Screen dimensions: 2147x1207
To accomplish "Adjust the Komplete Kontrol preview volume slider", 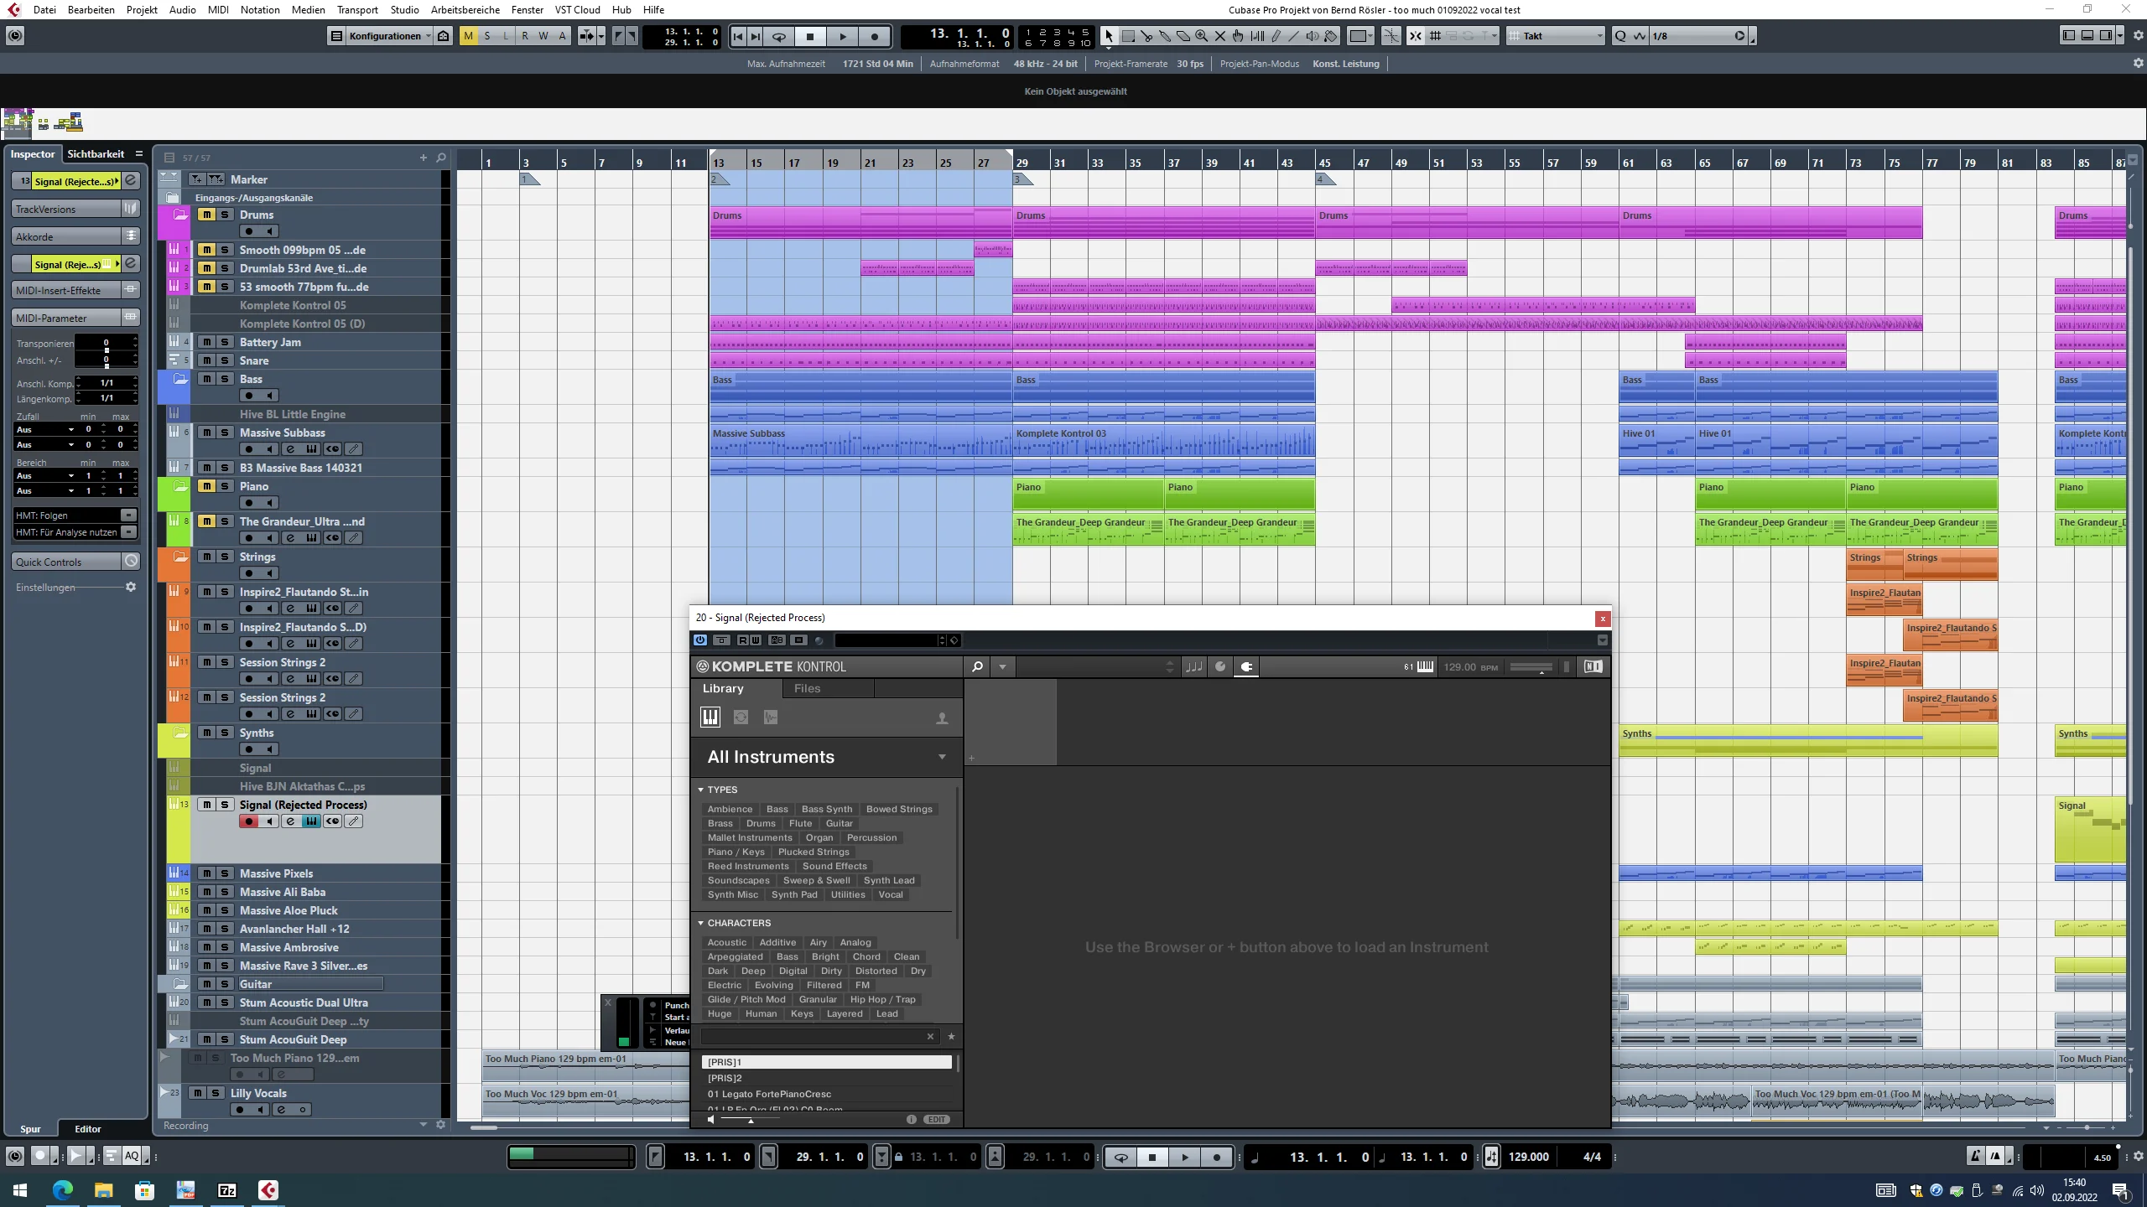I will click(x=750, y=1120).
